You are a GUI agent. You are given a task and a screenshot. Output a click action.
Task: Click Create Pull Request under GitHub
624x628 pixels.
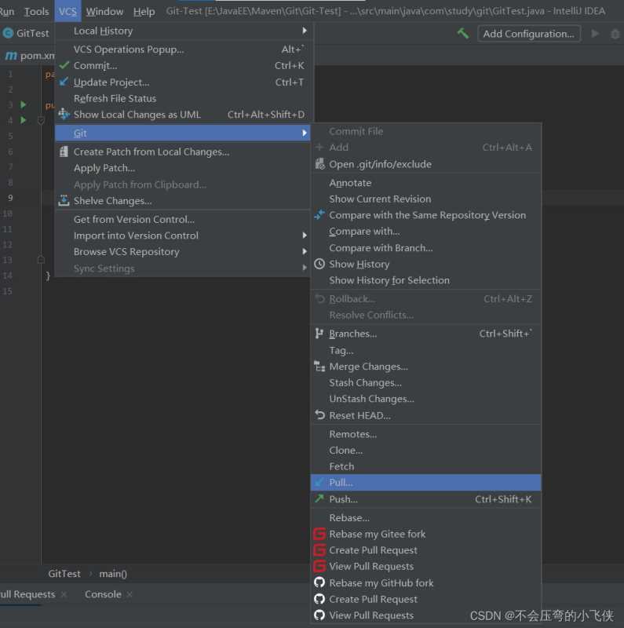[425, 599]
